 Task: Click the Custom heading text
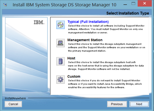click(74, 76)
